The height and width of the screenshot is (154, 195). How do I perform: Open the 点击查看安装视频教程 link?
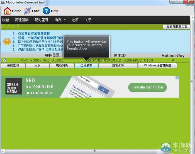pyautogui.click(x=34, y=34)
